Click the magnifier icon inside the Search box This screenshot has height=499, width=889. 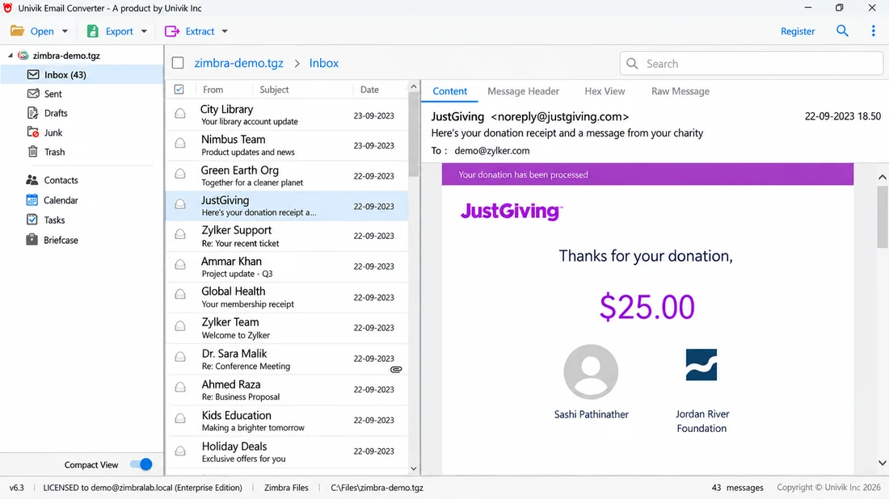(x=632, y=64)
